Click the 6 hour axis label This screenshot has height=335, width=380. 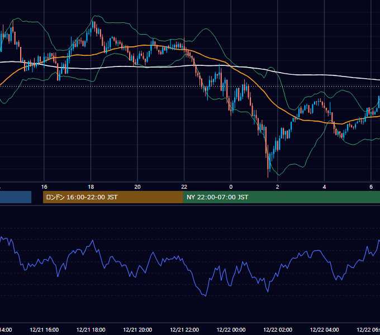click(x=371, y=187)
